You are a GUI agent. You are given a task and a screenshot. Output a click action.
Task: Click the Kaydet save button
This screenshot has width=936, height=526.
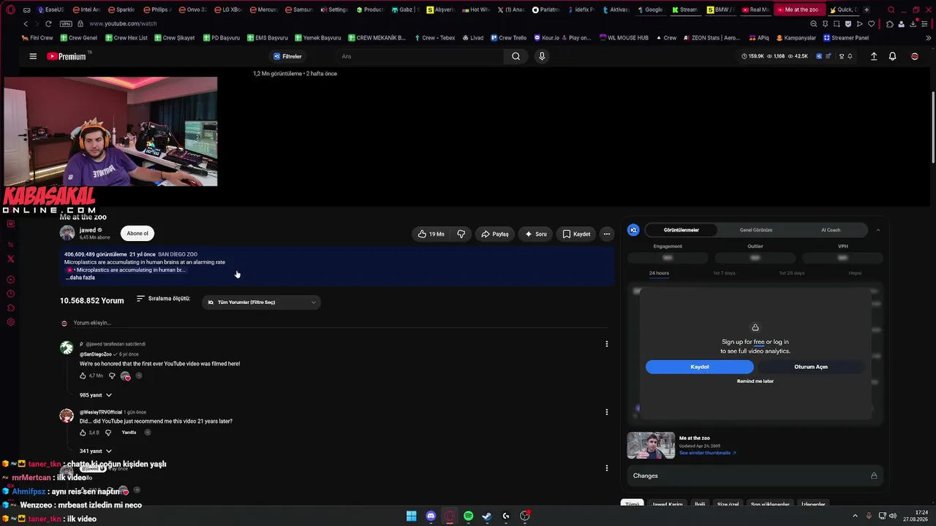(x=577, y=234)
